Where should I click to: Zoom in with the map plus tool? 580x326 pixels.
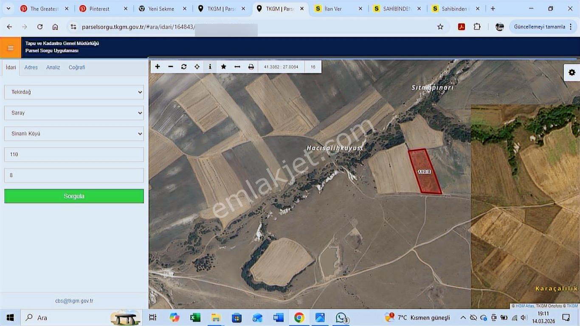coord(158,67)
